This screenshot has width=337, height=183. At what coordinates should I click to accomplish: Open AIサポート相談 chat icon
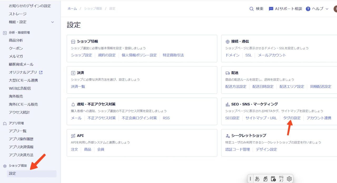pyautogui.click(x=271, y=9)
